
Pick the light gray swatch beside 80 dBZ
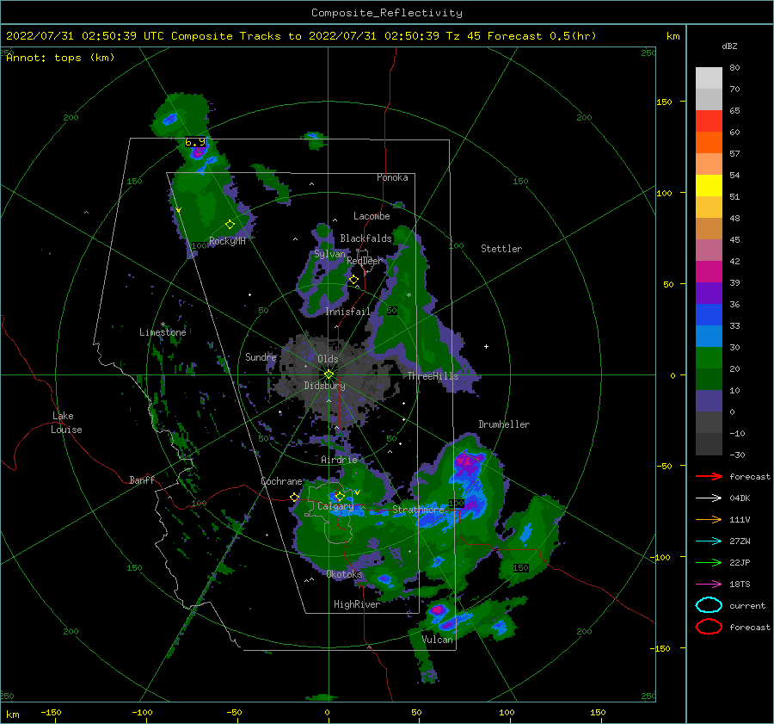[709, 78]
